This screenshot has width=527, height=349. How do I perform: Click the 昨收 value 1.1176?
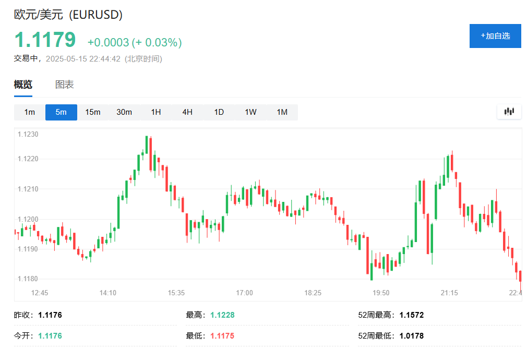[x=50, y=315]
